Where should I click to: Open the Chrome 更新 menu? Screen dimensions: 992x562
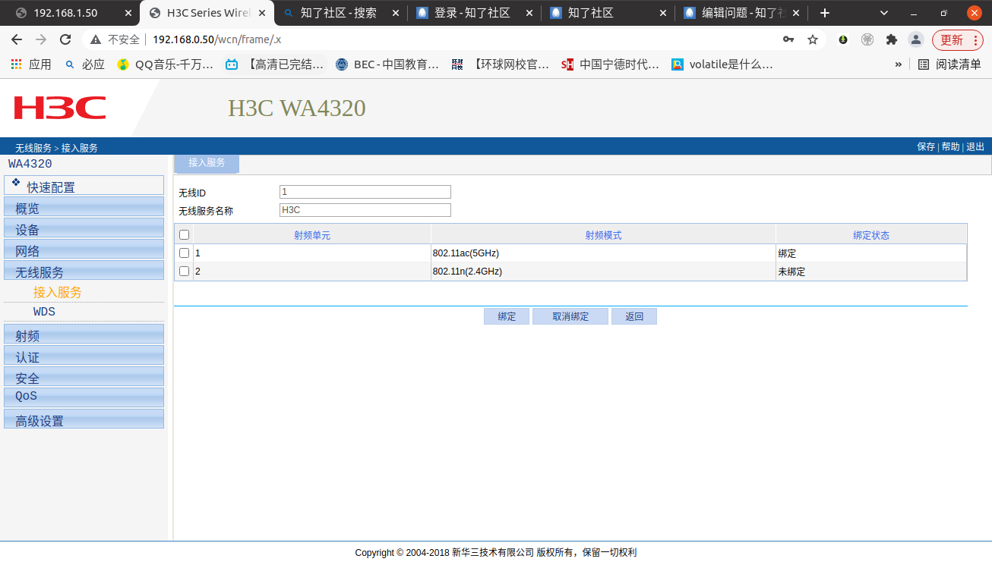(958, 39)
